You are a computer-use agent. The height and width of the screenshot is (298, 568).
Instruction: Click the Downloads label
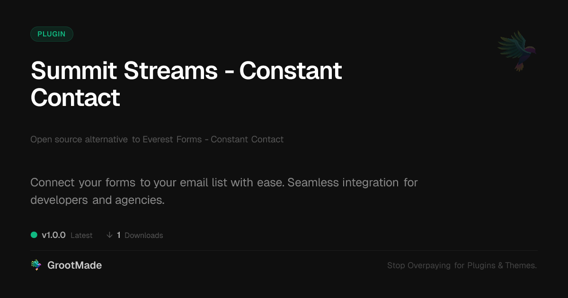143,235
